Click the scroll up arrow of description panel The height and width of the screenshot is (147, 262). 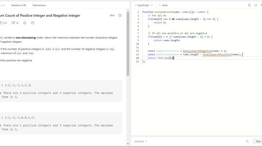point(128,11)
